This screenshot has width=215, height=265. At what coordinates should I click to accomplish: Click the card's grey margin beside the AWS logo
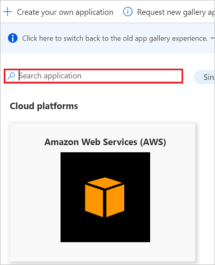35,197
